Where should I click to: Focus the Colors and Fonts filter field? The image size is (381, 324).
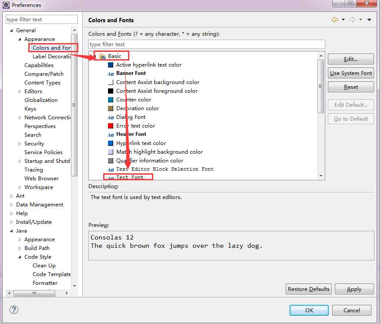206,44
